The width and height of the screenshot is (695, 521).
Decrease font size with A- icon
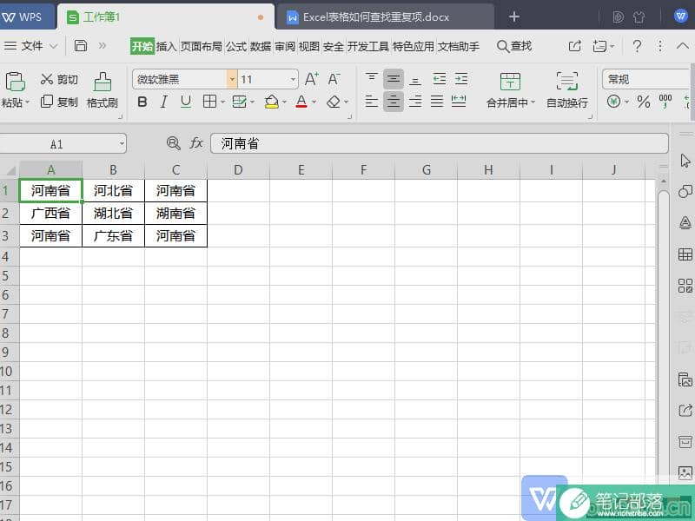point(334,79)
